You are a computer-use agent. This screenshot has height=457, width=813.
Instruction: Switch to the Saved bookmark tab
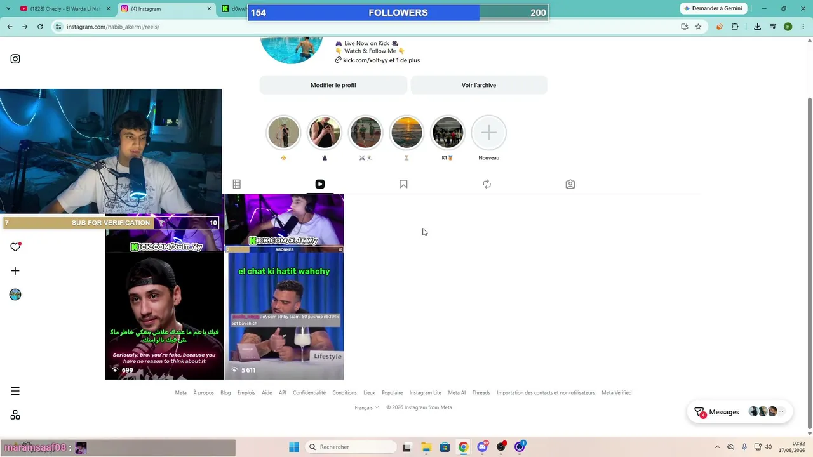pyautogui.click(x=403, y=184)
